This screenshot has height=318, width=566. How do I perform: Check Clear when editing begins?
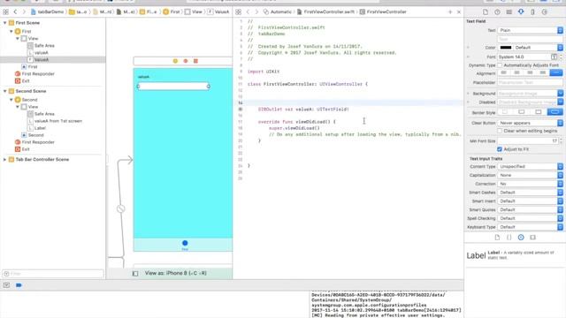[500, 131]
